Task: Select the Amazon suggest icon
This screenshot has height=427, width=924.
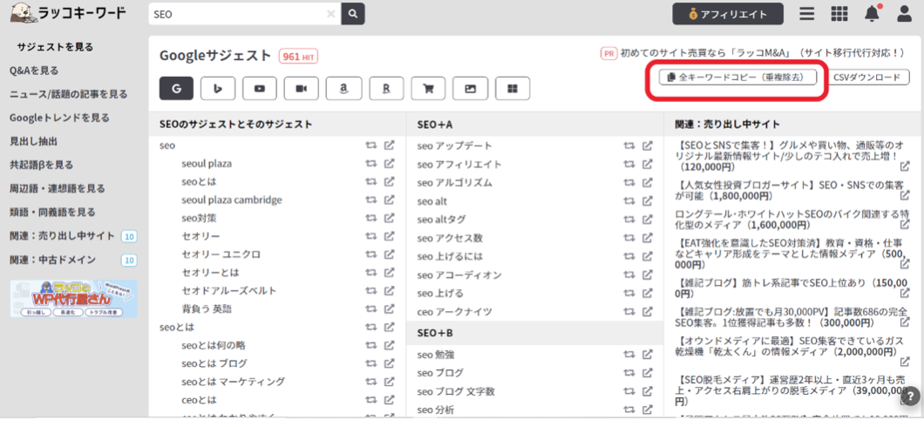Action: click(344, 88)
